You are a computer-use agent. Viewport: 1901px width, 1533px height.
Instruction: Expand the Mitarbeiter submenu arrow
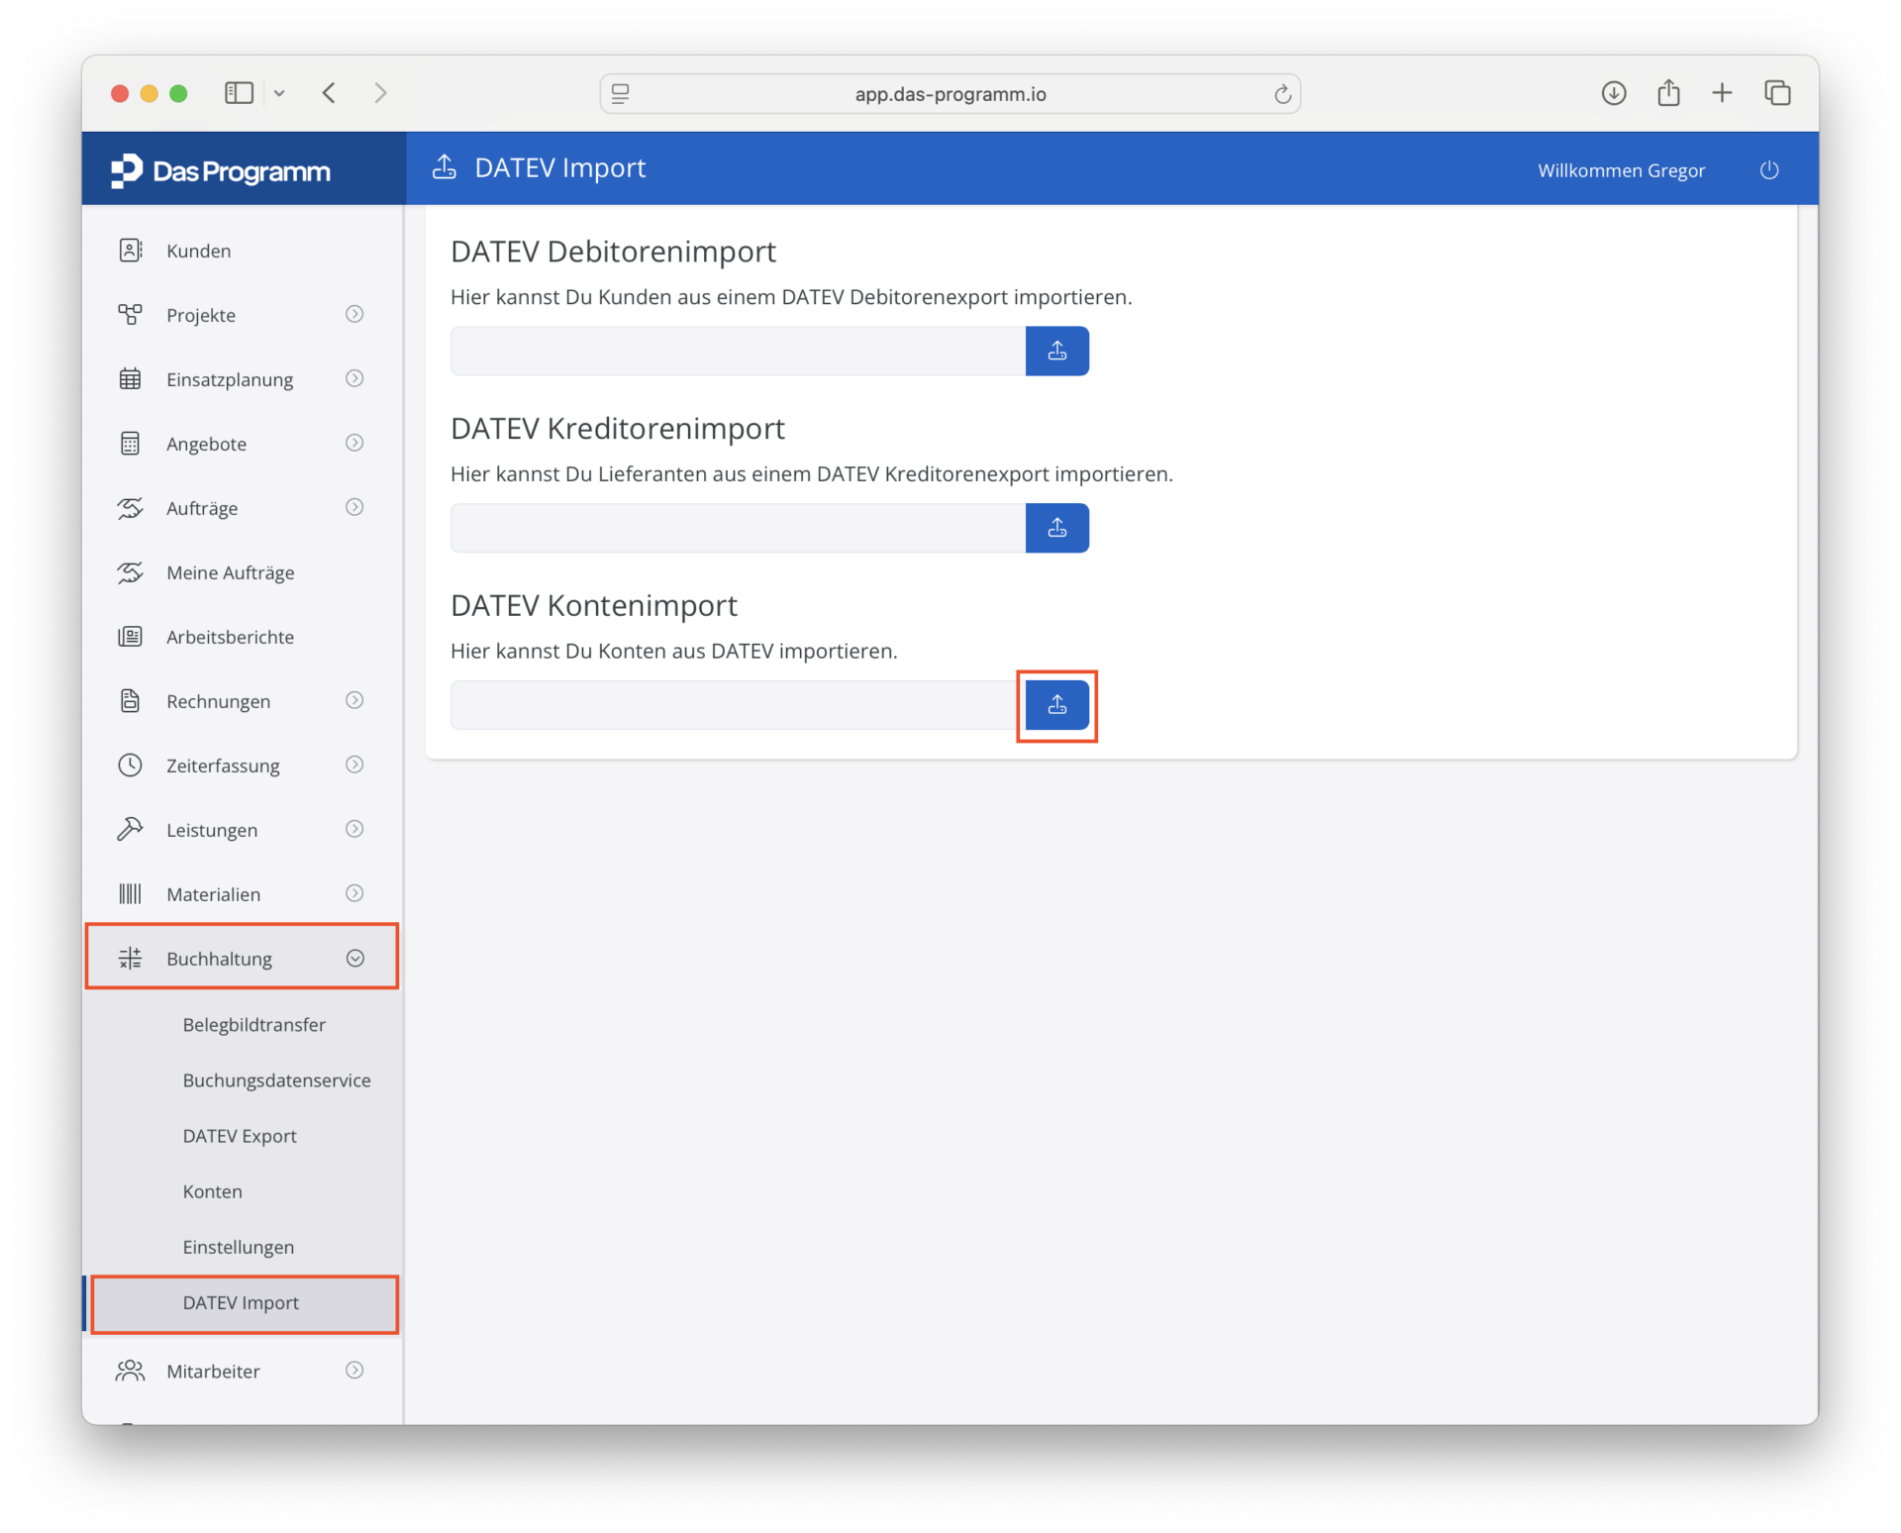point(354,1370)
